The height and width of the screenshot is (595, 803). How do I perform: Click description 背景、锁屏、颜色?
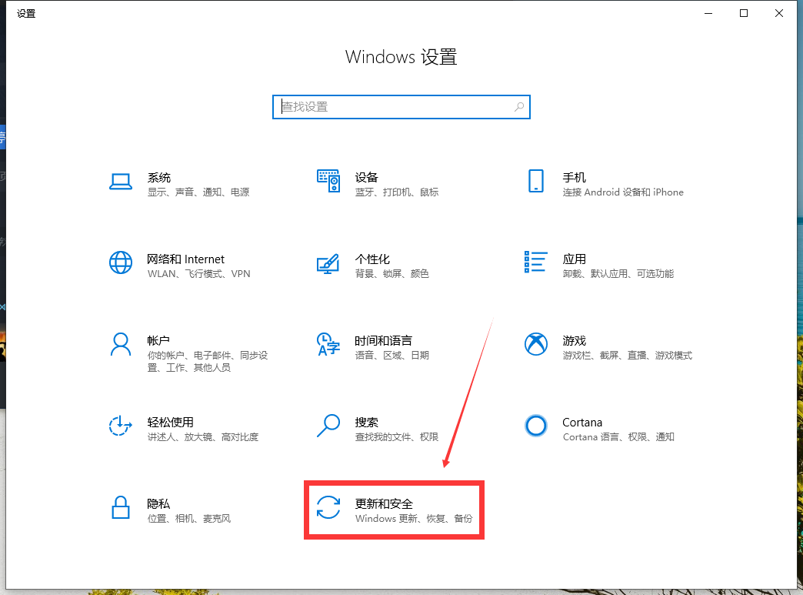[392, 274]
